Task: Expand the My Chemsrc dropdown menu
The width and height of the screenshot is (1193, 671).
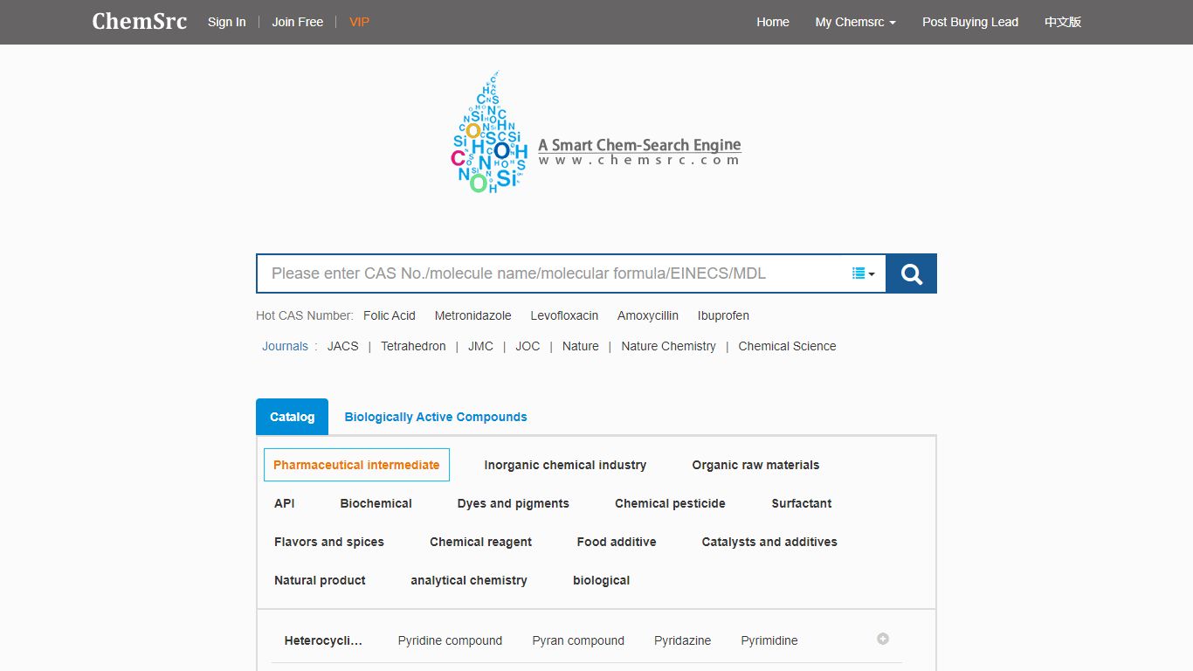Action: pyautogui.click(x=856, y=22)
